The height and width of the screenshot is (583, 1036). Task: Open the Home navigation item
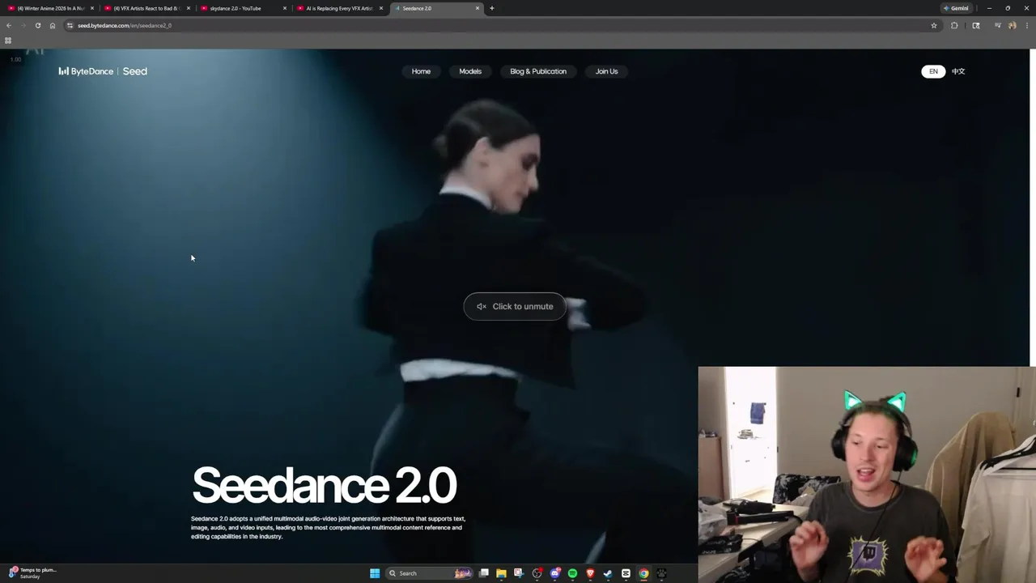click(421, 71)
